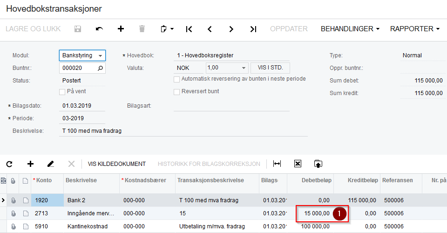Screen dimensions: 447x233
Task: Click the Bilagsdato field 01.03.2019
Action: [x=82, y=105]
